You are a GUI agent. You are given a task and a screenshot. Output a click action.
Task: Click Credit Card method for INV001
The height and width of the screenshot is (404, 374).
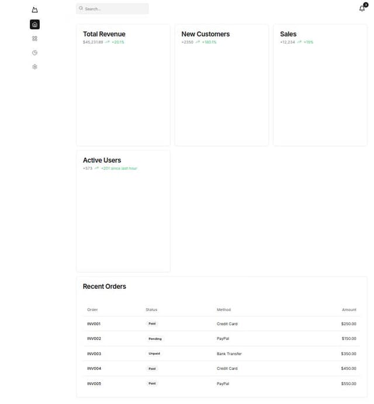pos(227,324)
